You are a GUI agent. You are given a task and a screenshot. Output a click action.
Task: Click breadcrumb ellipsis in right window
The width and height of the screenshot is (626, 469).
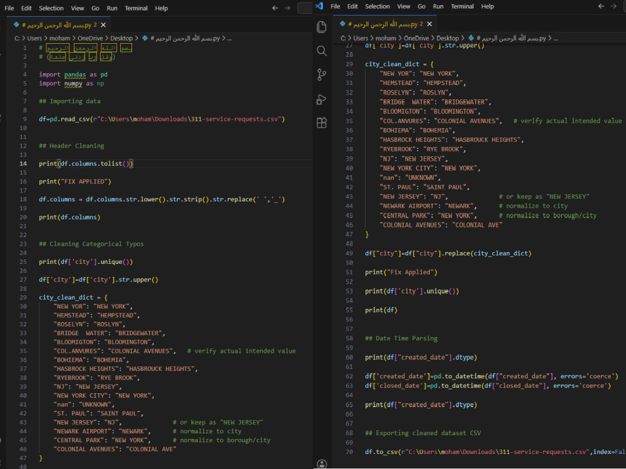pyautogui.click(x=556, y=38)
